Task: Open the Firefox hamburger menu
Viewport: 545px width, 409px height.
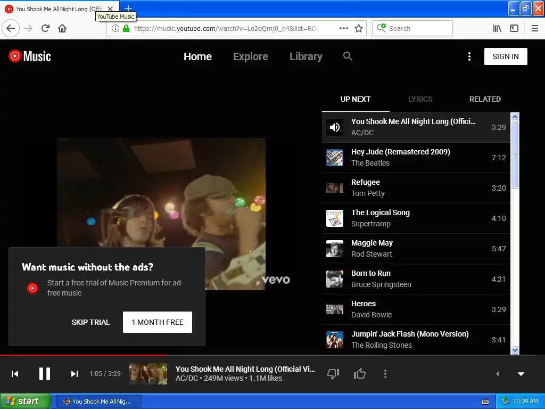Action: coord(535,28)
